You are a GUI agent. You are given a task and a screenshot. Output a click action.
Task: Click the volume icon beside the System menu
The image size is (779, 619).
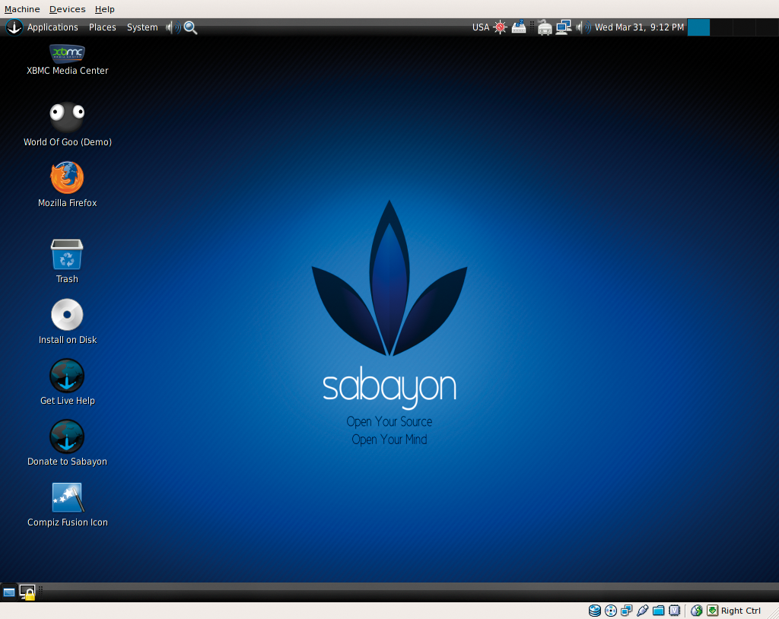point(173,27)
